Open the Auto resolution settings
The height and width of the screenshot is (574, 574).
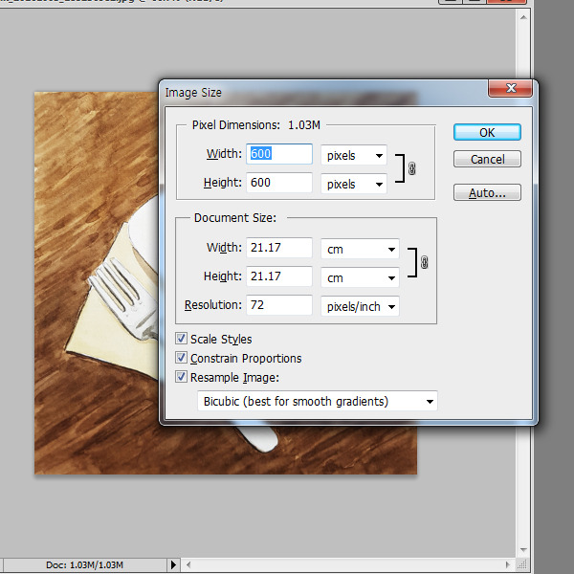click(487, 192)
